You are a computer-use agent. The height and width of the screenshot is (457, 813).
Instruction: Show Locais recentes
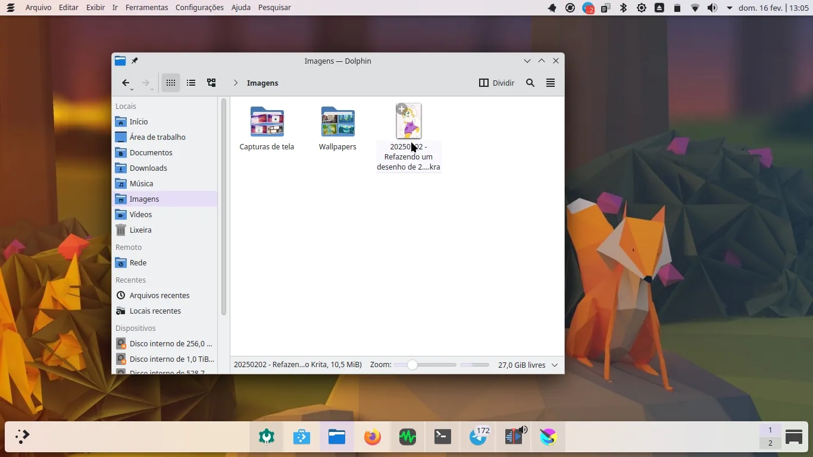pyautogui.click(x=165, y=311)
